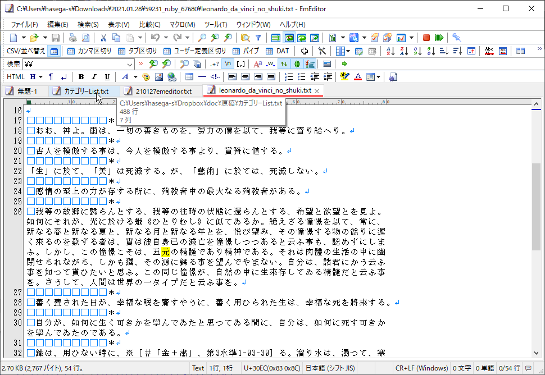Insert a picture with the image icon
545x375 pixels.
(x=159, y=77)
